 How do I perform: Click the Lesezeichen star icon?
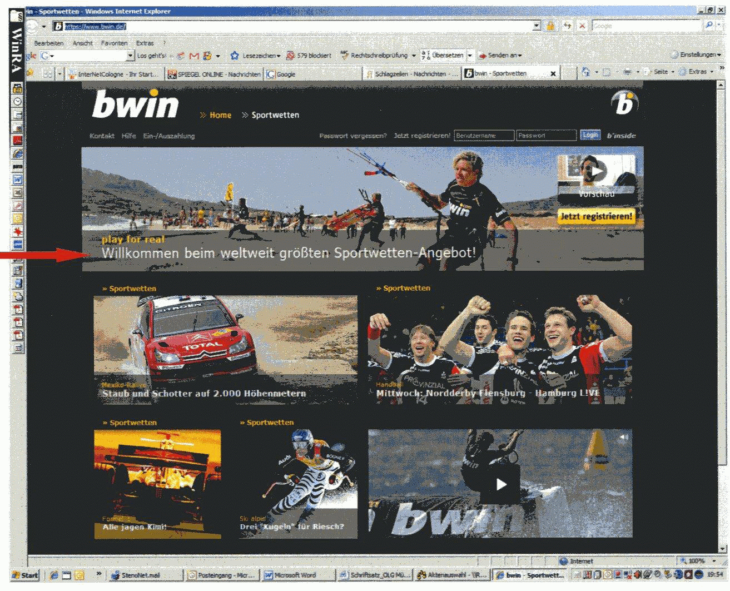(235, 56)
